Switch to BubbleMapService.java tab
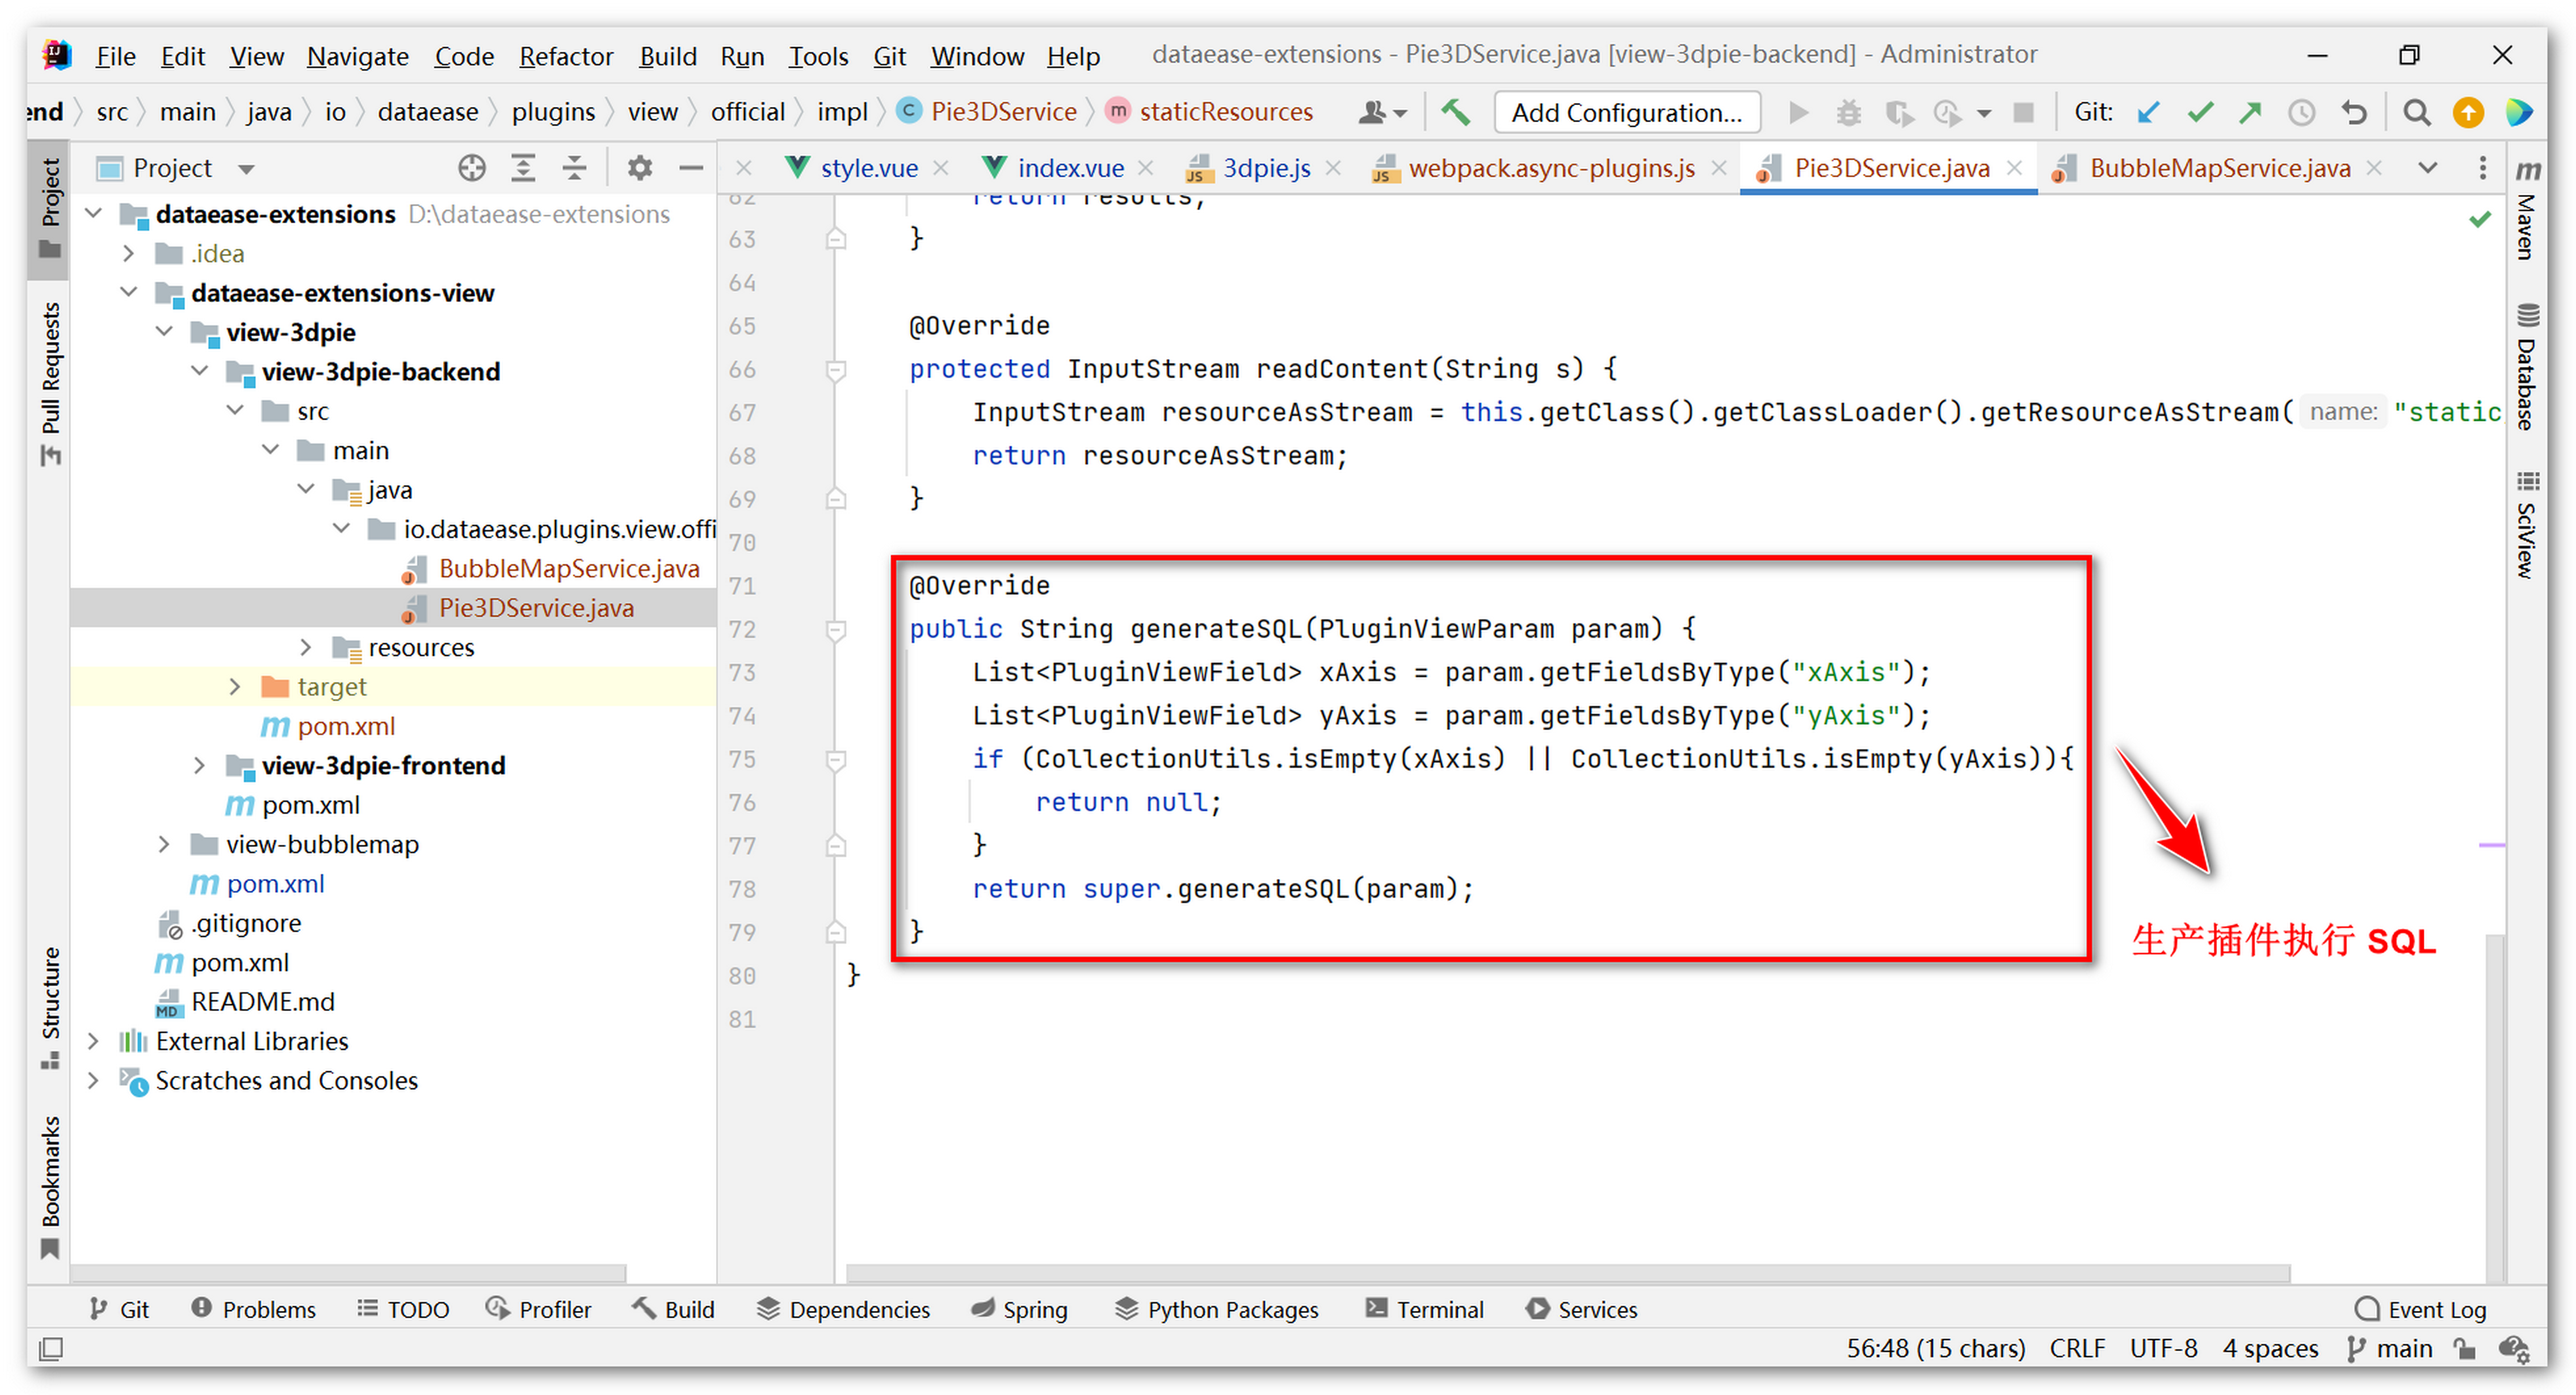The height and width of the screenshot is (1395, 2576). 2219,168
